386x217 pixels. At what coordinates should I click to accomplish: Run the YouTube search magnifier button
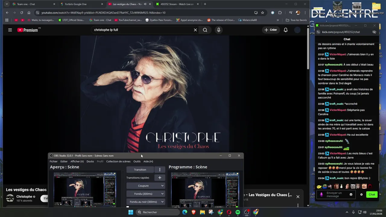point(205,30)
